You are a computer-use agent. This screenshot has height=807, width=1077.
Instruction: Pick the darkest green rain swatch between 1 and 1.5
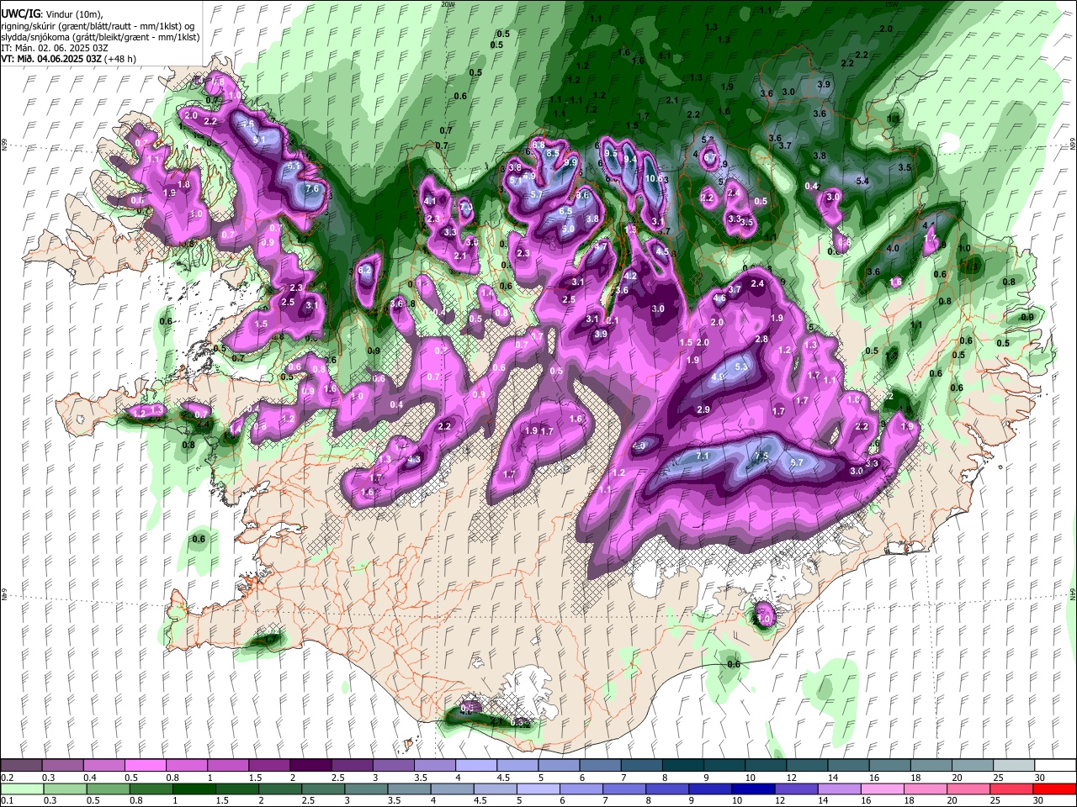[194, 789]
